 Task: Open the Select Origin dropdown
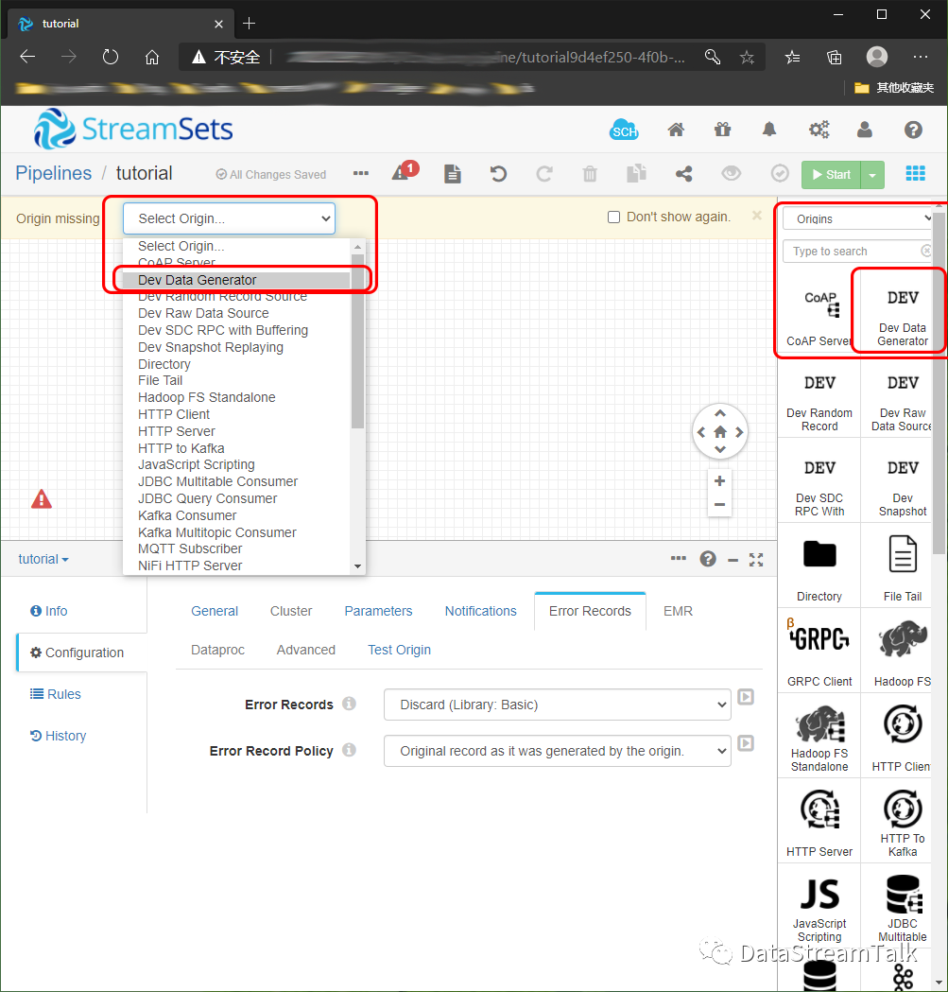[x=229, y=218]
